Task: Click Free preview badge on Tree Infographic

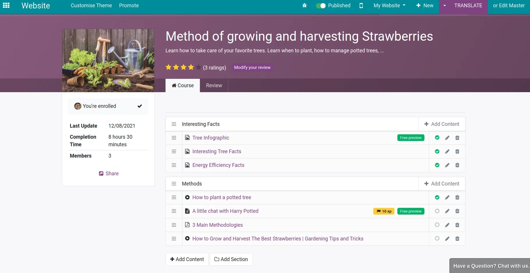Action: [x=411, y=138]
